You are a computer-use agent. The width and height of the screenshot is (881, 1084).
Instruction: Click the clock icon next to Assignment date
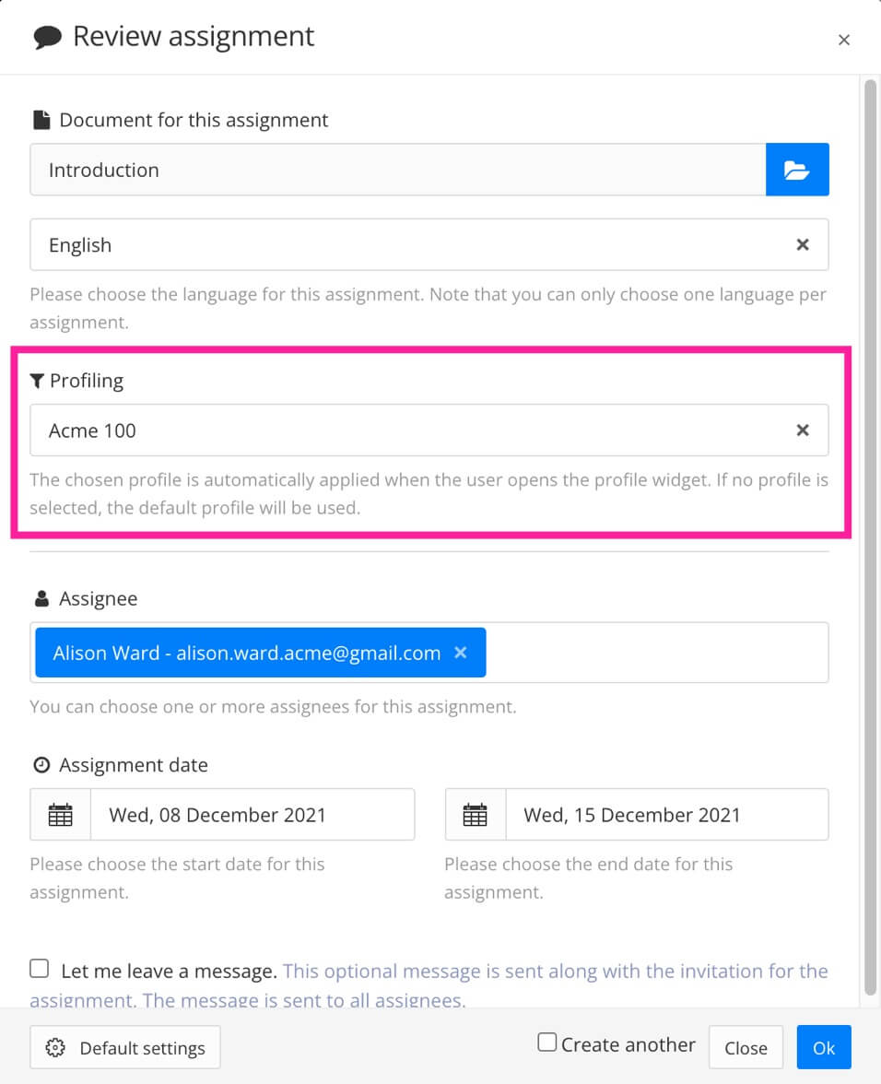(41, 764)
